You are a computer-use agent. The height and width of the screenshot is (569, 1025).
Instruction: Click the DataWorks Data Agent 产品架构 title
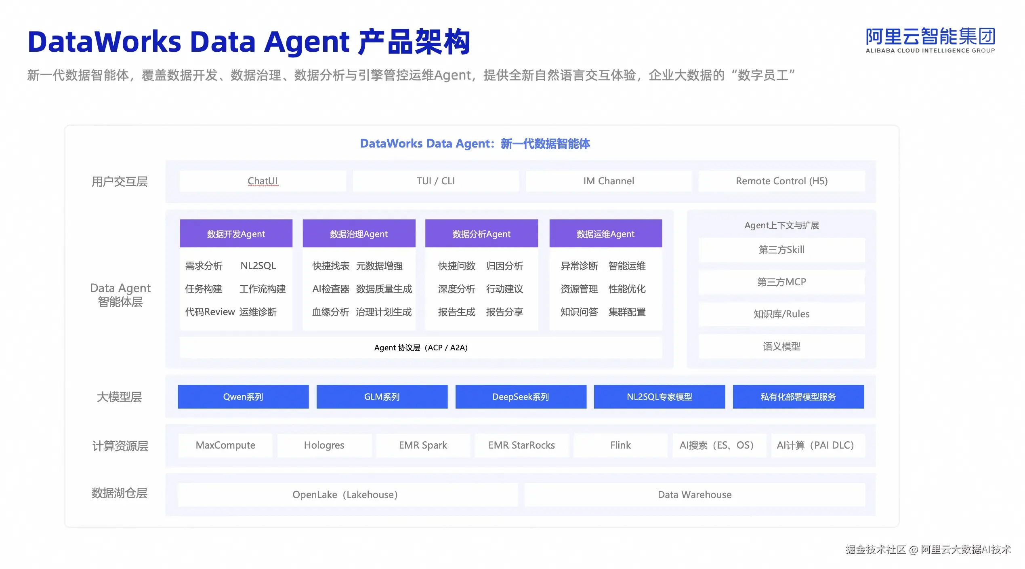click(249, 42)
